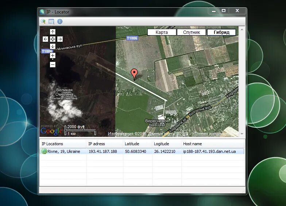
Task: Pan the map up with the arrow
Action: pos(53,32)
